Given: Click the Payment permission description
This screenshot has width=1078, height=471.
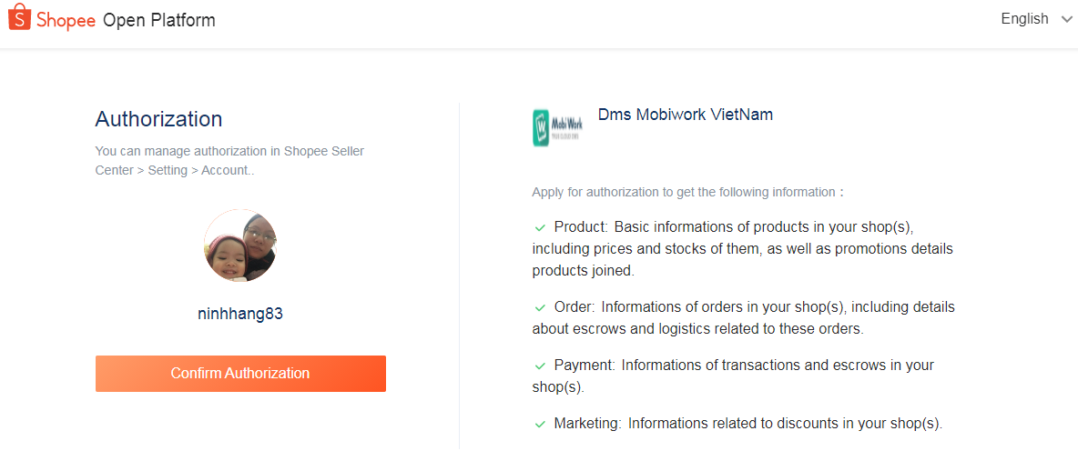Looking at the screenshot, I should pyautogui.click(x=734, y=376).
